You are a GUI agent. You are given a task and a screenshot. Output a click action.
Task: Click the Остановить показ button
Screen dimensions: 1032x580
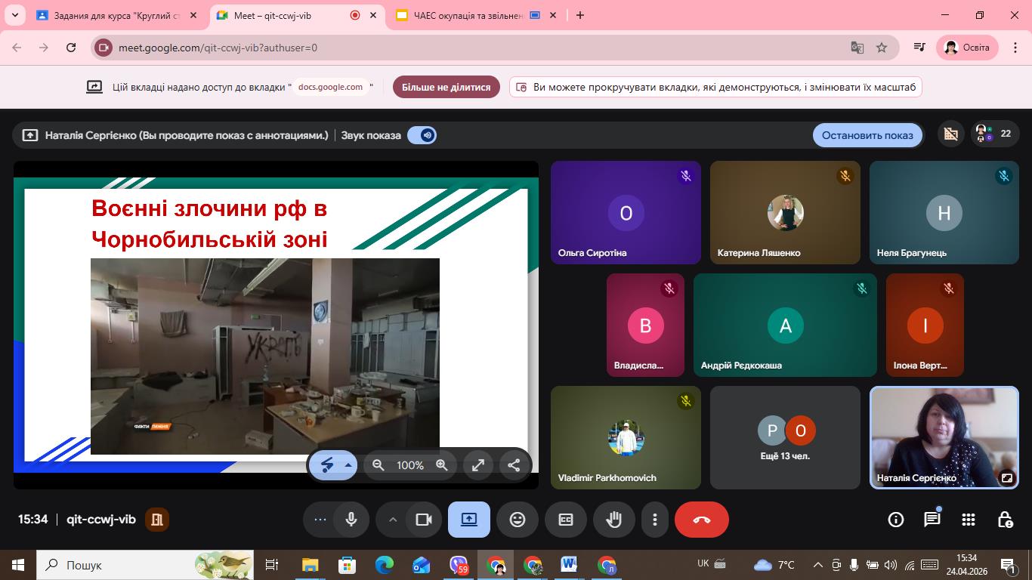click(867, 135)
